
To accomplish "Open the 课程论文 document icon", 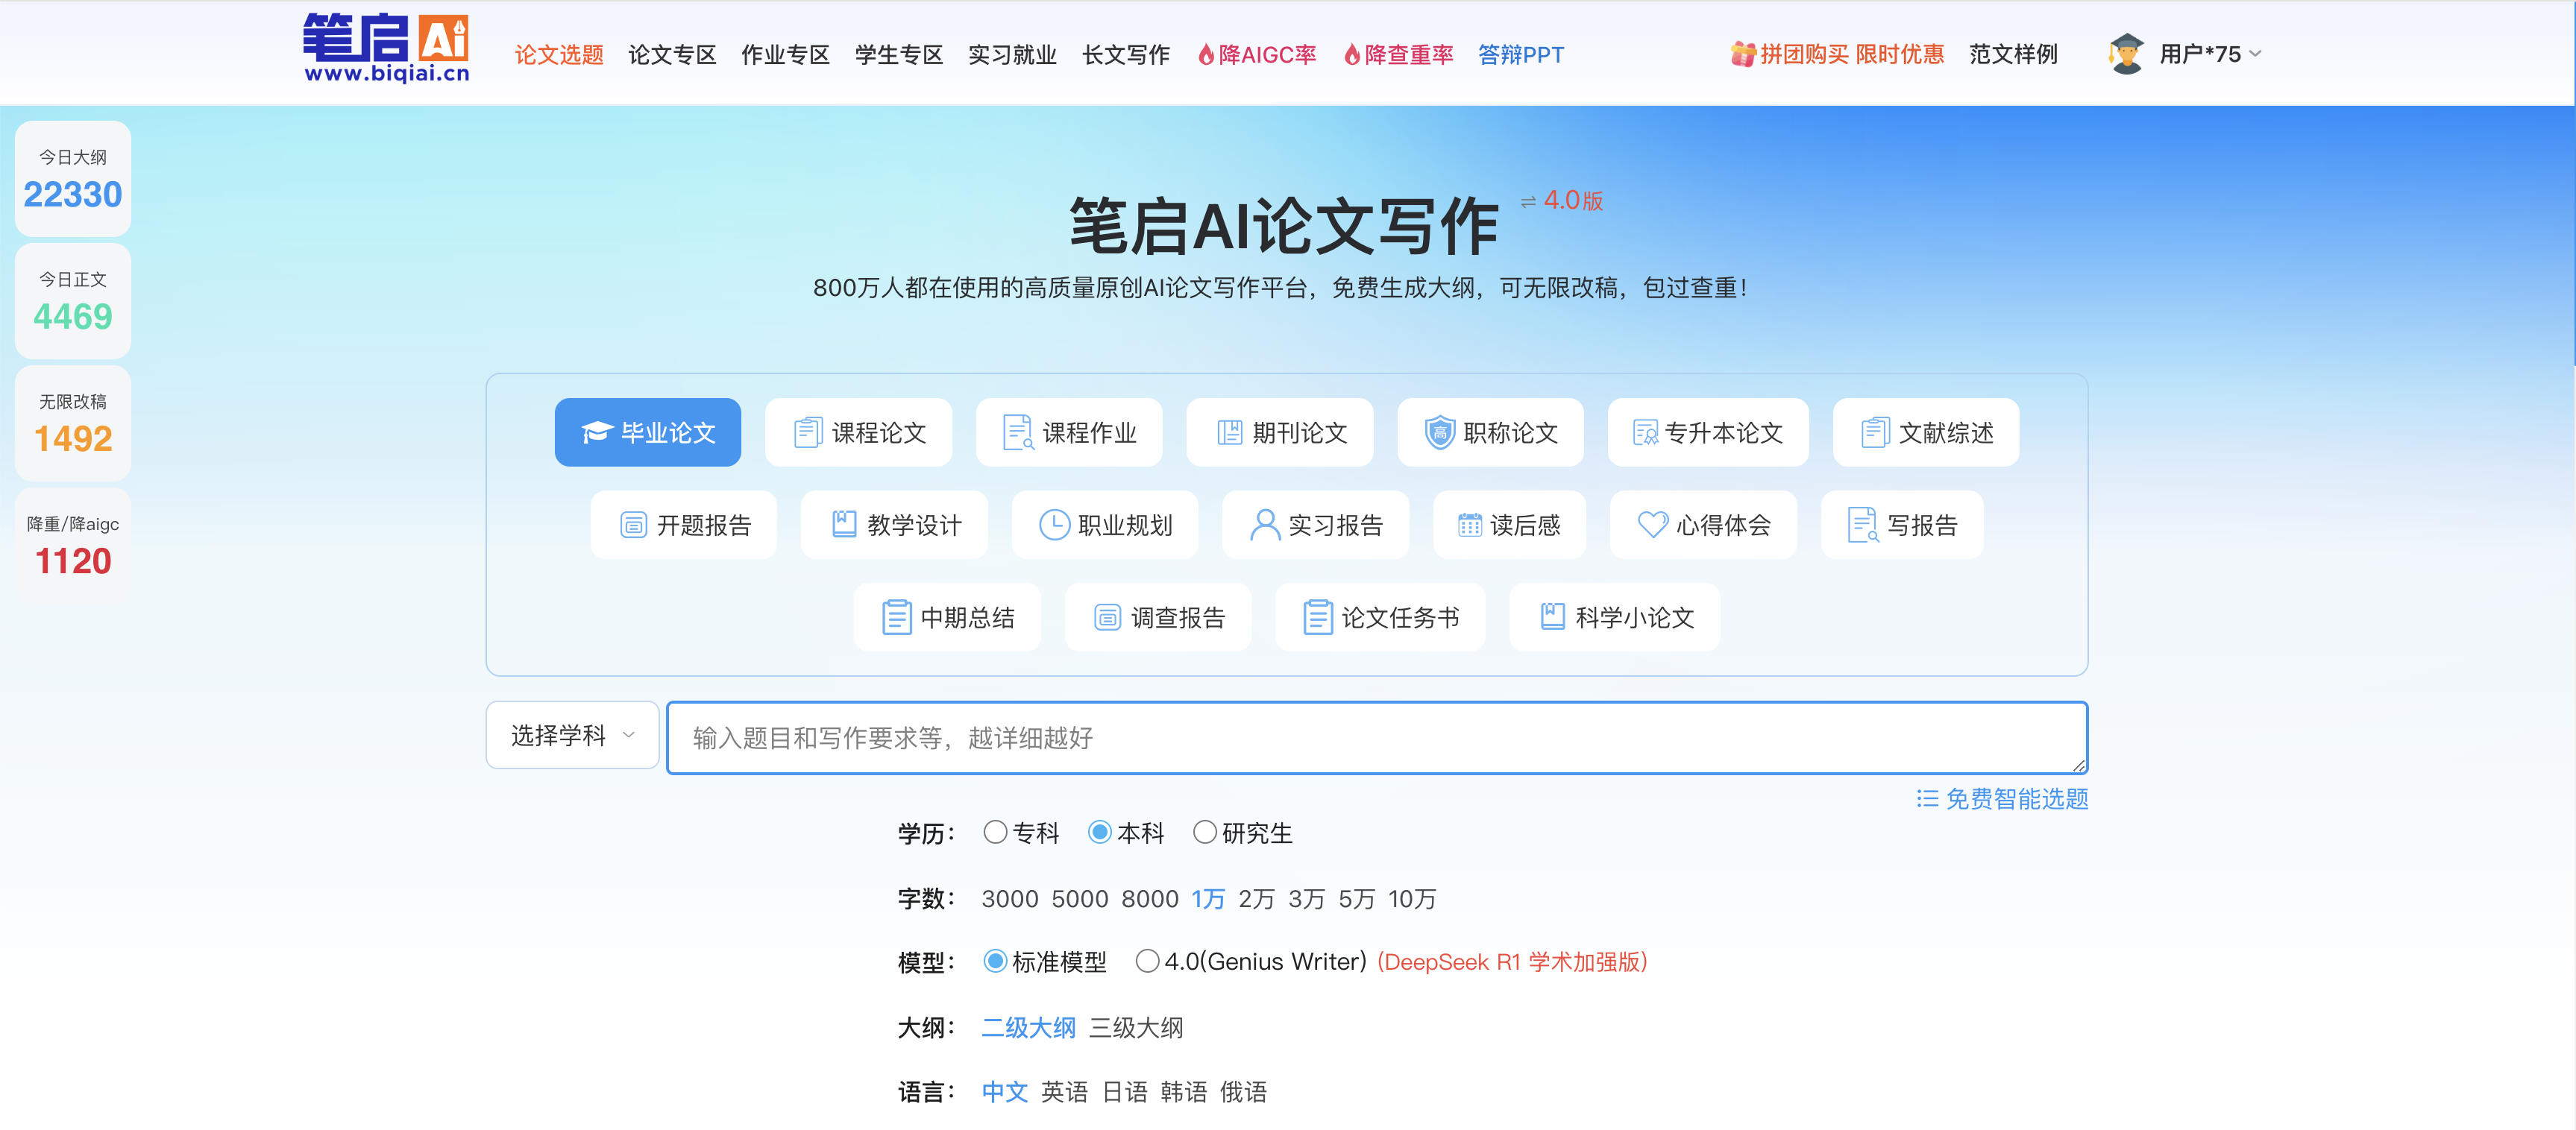I will coord(807,432).
